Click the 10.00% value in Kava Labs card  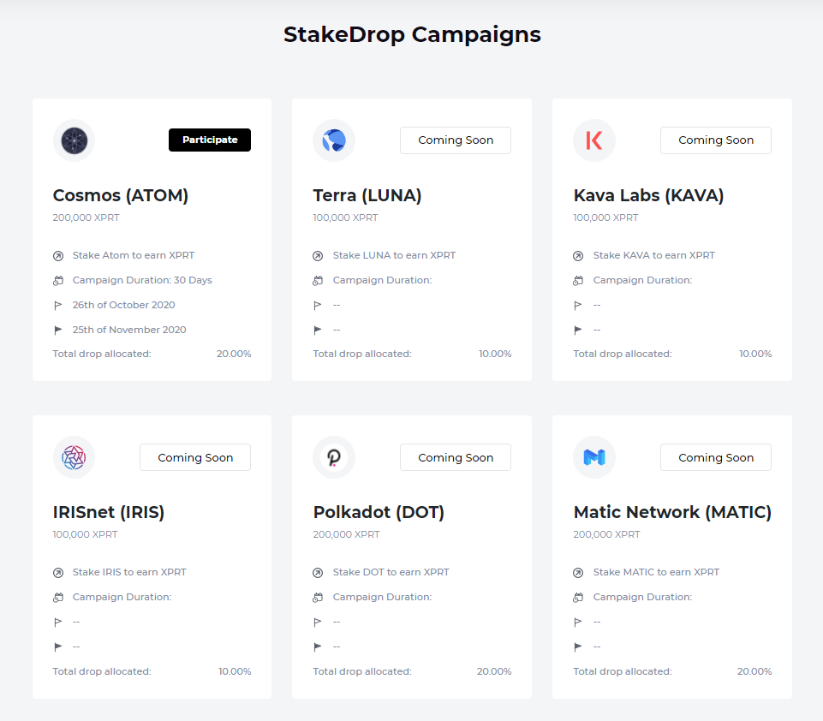[x=755, y=355]
